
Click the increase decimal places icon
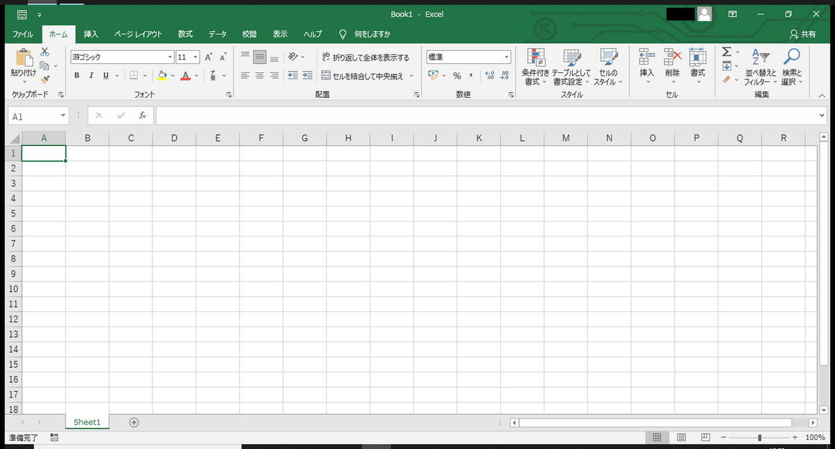[489, 76]
